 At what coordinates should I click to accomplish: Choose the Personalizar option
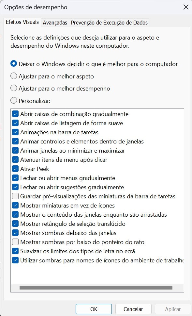tap(13, 100)
